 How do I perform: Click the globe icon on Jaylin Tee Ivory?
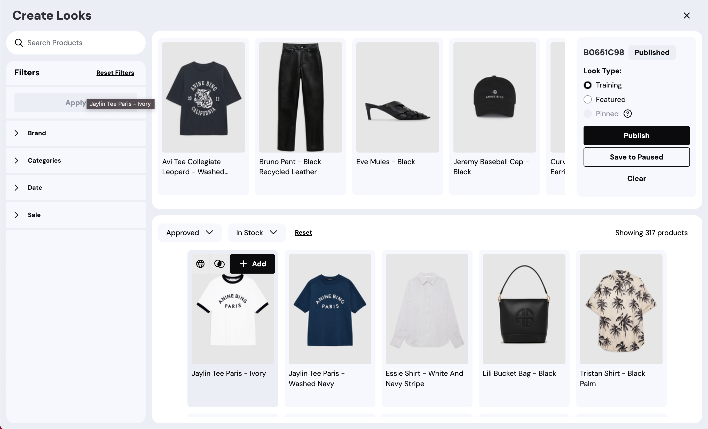click(x=200, y=264)
